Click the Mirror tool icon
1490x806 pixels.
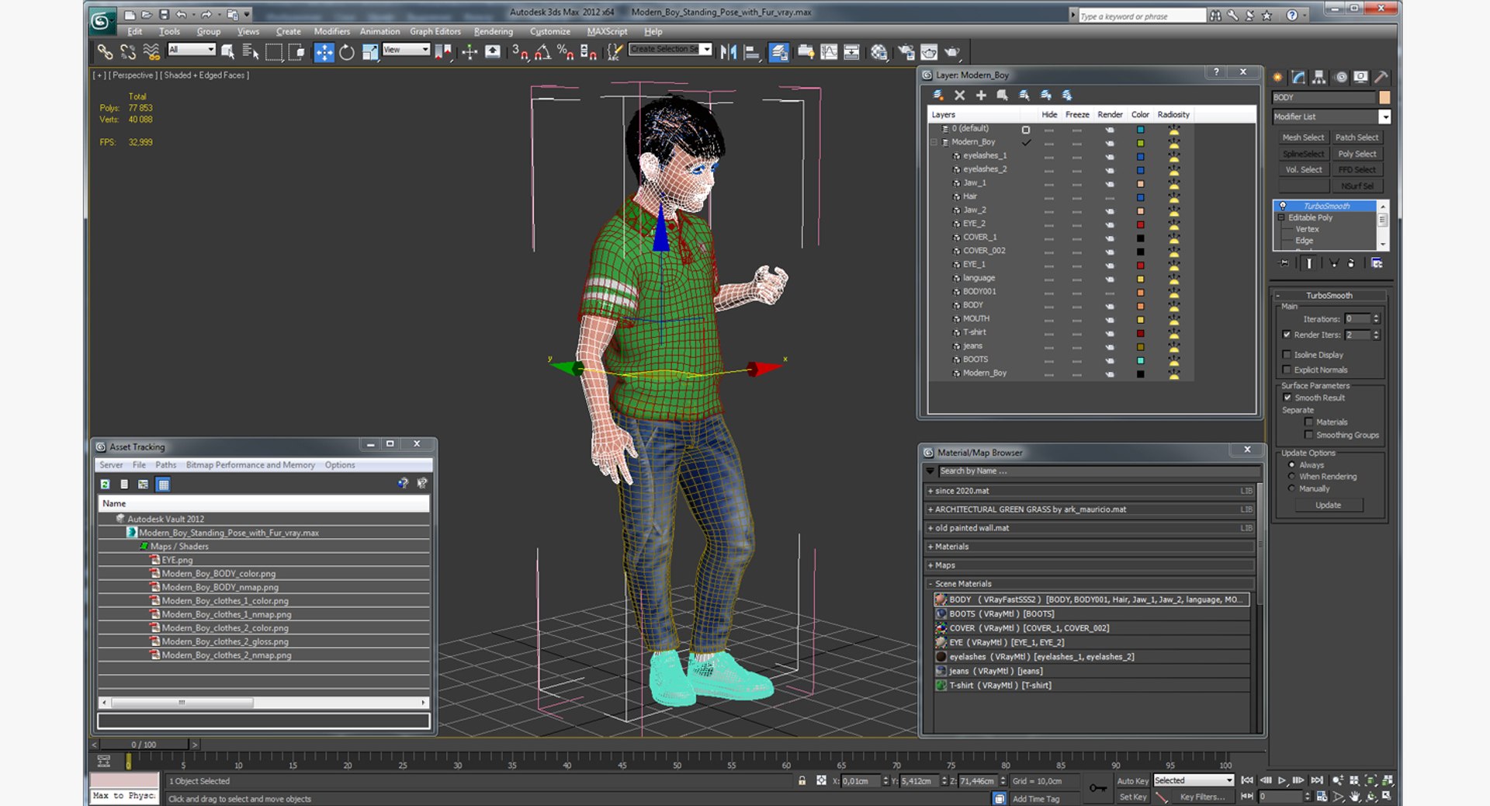tap(729, 52)
